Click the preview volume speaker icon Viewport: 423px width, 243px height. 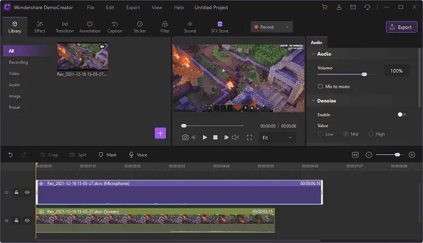tap(235, 137)
